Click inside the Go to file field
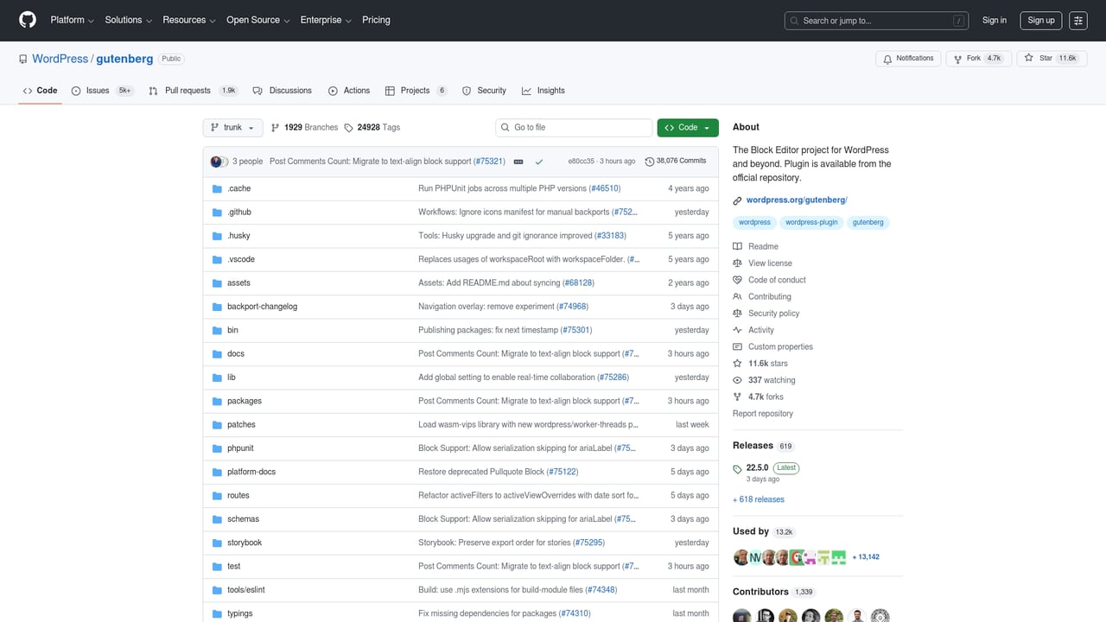The height and width of the screenshot is (622, 1106). click(x=573, y=127)
